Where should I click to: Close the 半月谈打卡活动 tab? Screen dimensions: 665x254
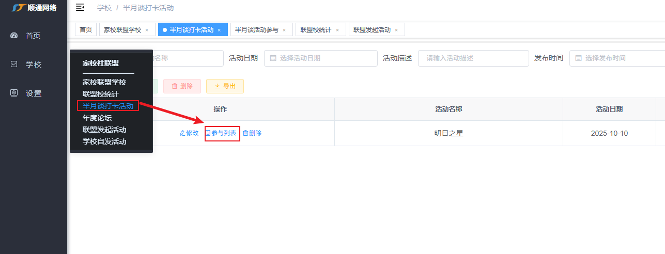(219, 30)
